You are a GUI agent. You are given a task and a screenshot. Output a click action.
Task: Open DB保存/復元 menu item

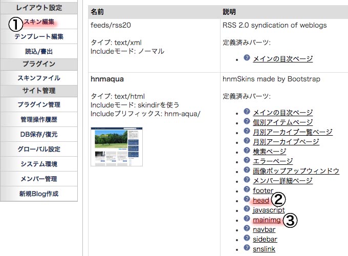tap(39, 134)
